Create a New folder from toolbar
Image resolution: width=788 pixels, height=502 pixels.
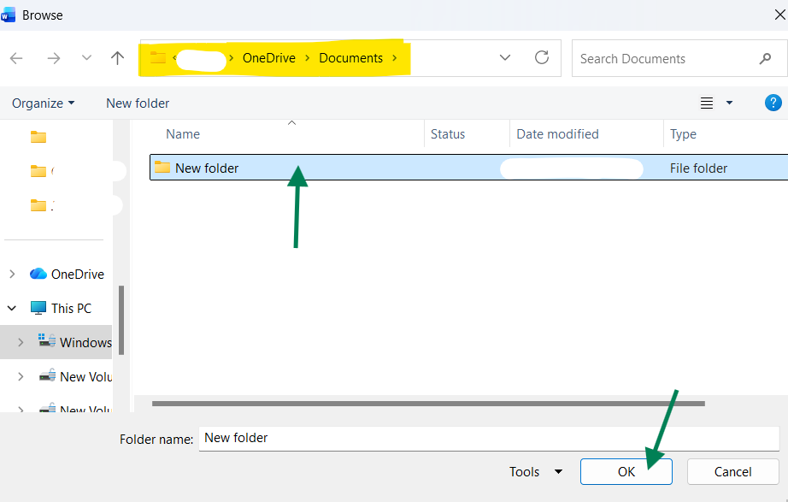point(138,103)
